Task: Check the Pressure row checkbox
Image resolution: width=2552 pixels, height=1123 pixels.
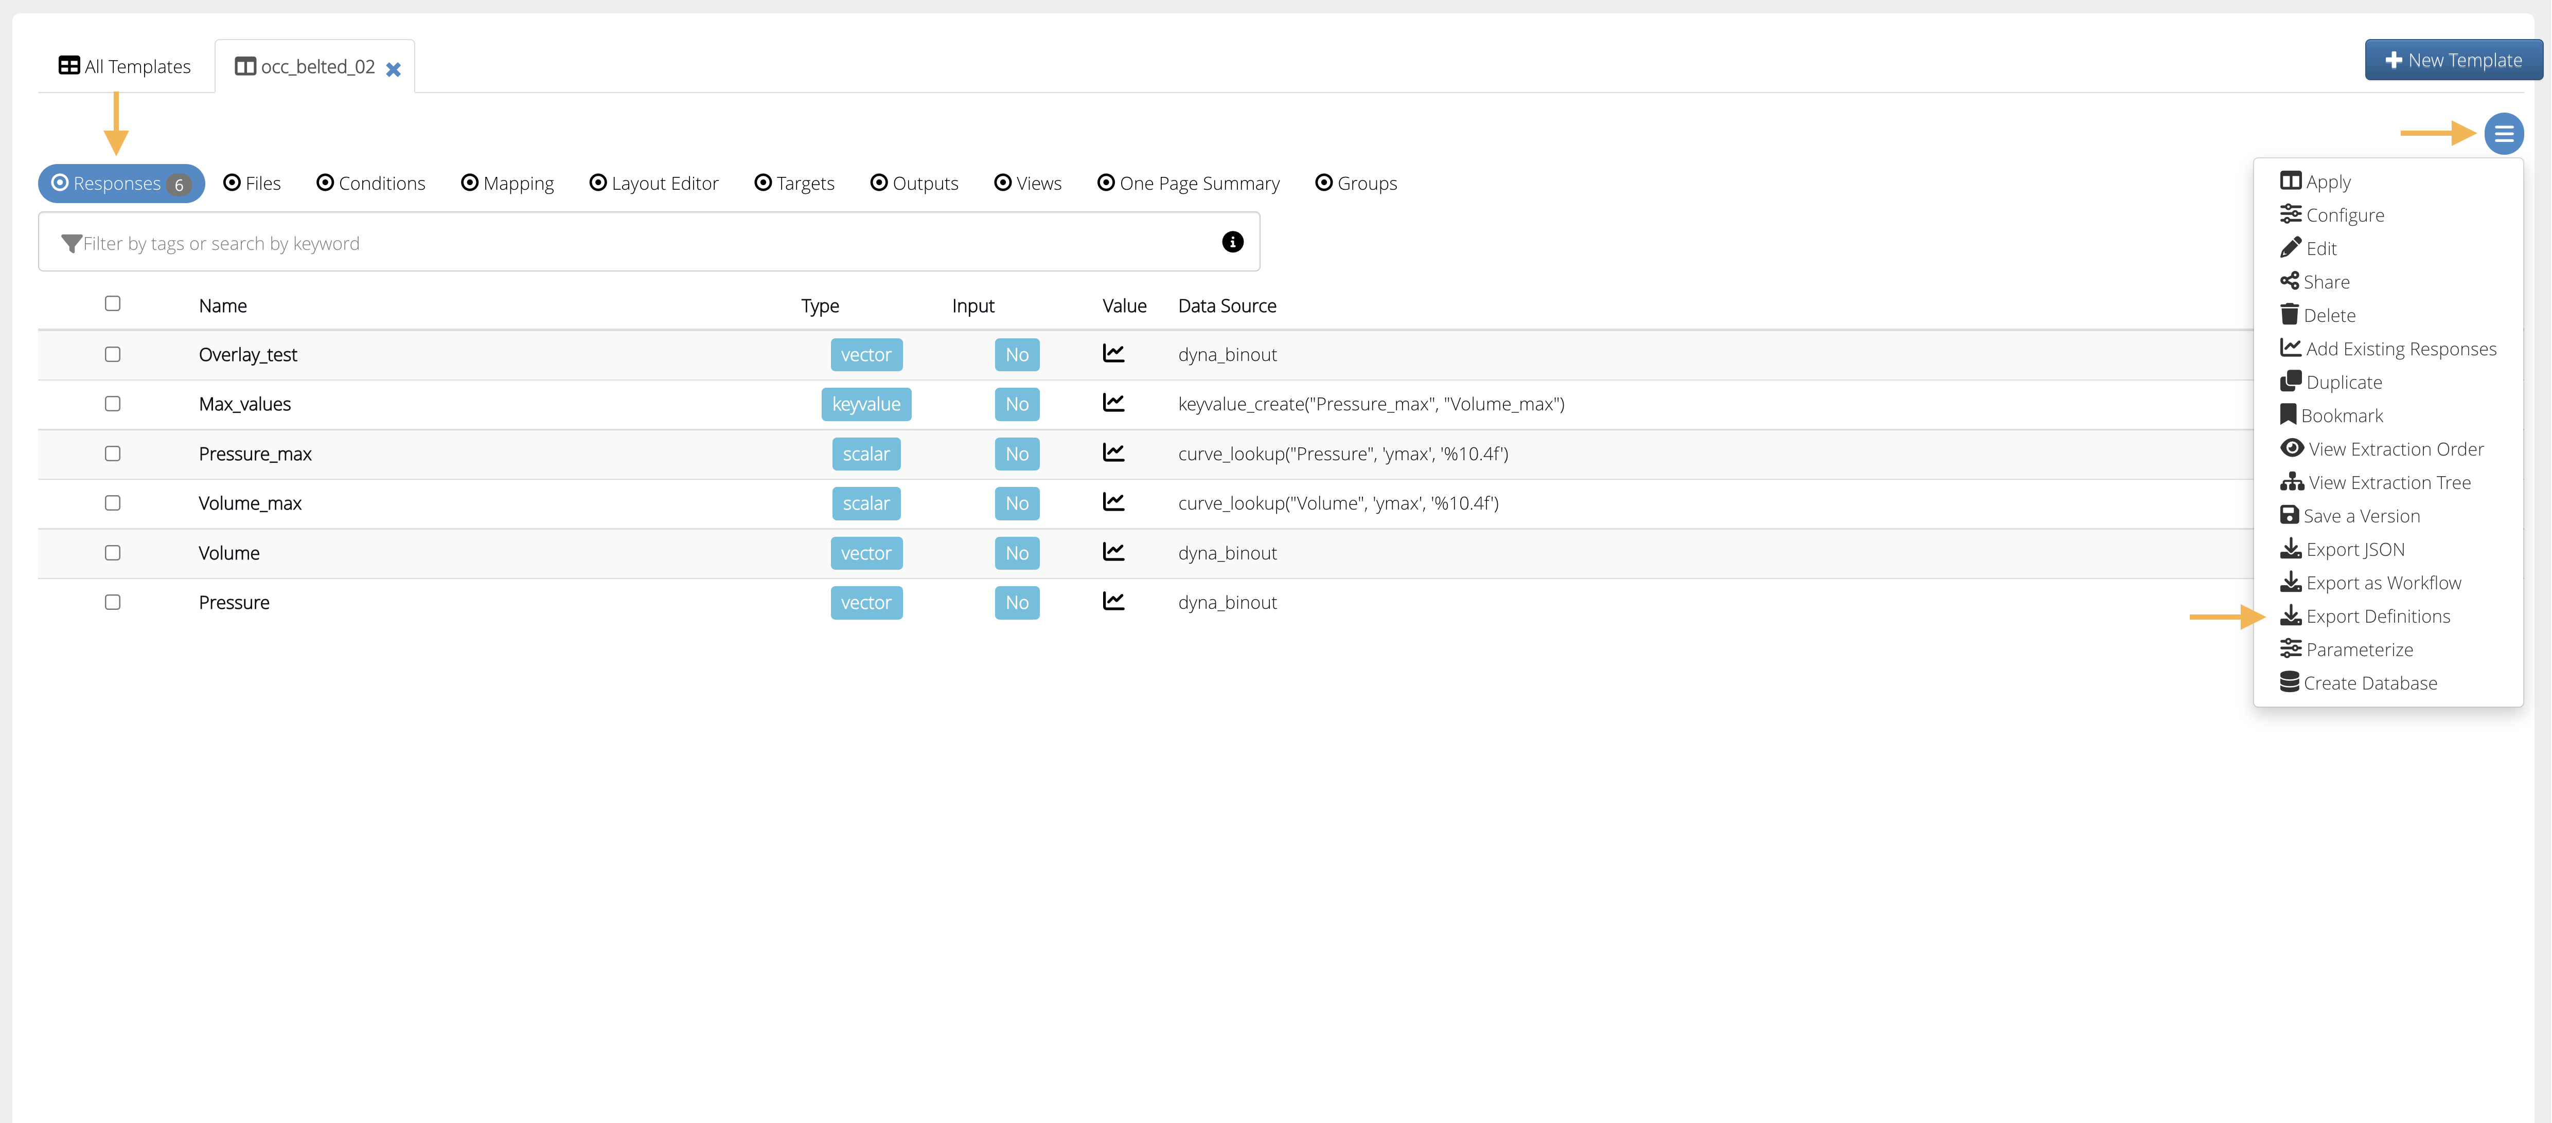Action: (113, 601)
